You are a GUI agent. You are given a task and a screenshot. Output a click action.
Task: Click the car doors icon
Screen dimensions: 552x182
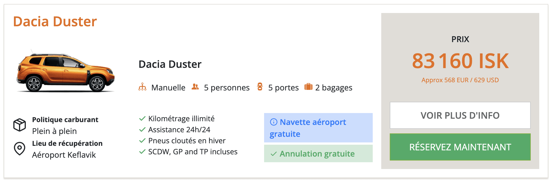[260, 86]
